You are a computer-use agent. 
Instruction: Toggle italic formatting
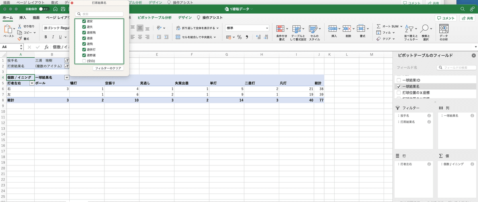[x=53, y=37]
